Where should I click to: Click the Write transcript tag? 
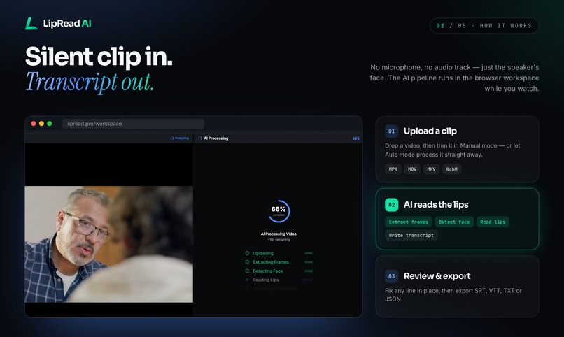(x=411, y=235)
